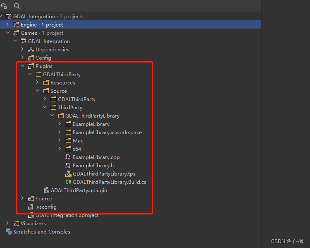
Task: Click the search magnifier icon
Action: point(17,6)
